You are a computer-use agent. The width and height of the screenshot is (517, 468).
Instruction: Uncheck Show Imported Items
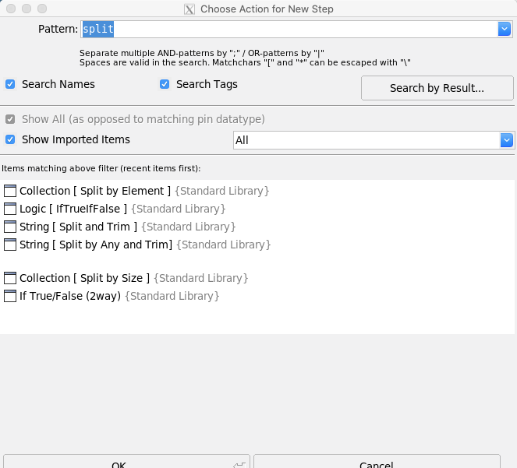10,139
